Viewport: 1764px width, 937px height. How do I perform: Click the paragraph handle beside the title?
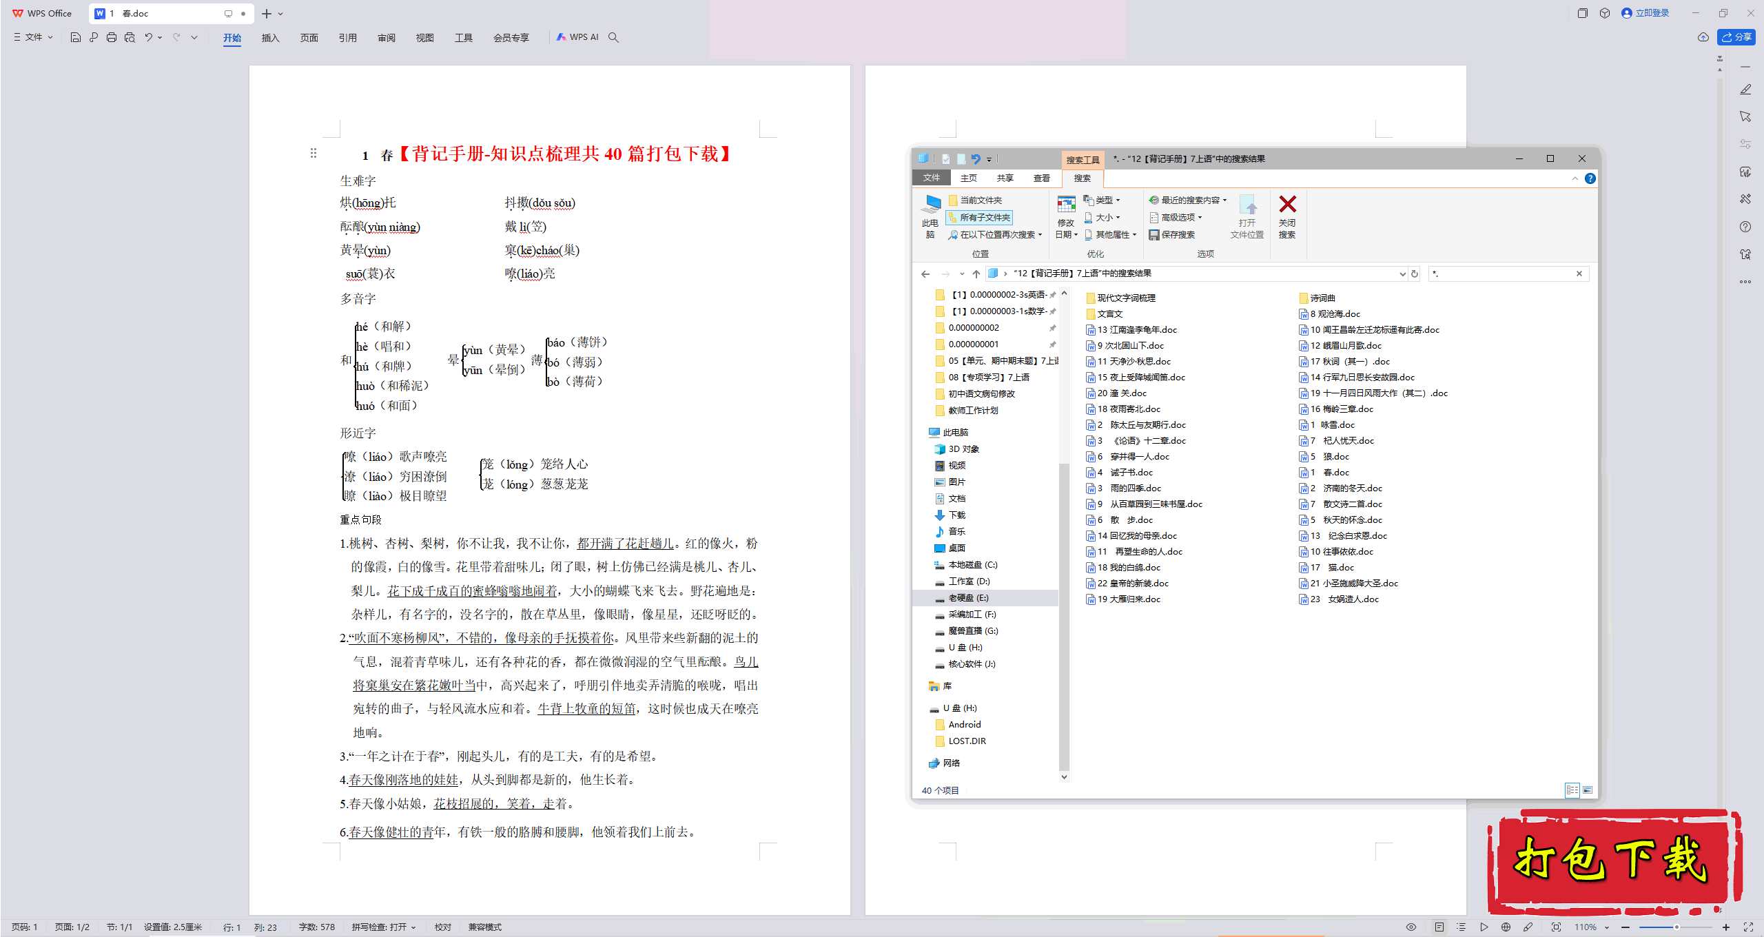(314, 153)
